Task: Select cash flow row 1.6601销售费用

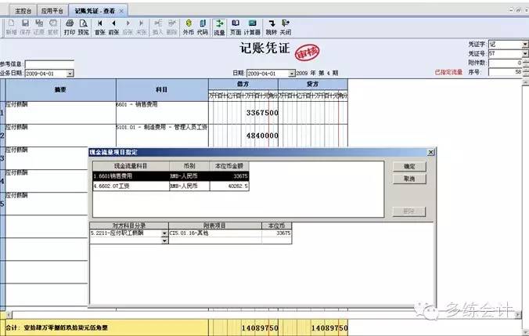Action: tap(171, 176)
